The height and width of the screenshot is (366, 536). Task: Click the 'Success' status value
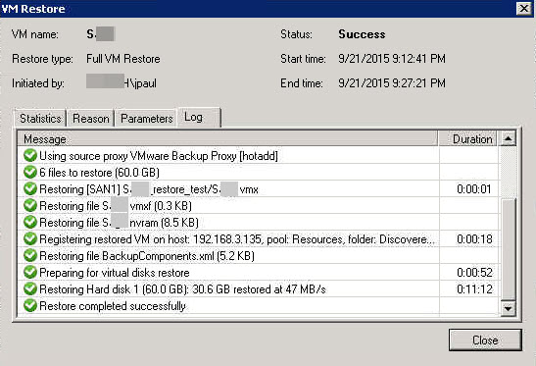[x=362, y=34]
